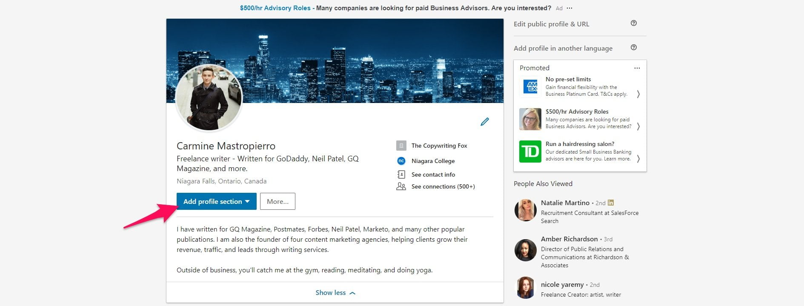
Task: Click the connections people icon
Action: coord(401,186)
